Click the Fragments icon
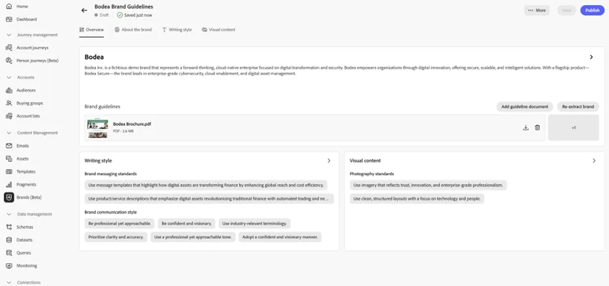The image size is (609, 286). [9, 185]
